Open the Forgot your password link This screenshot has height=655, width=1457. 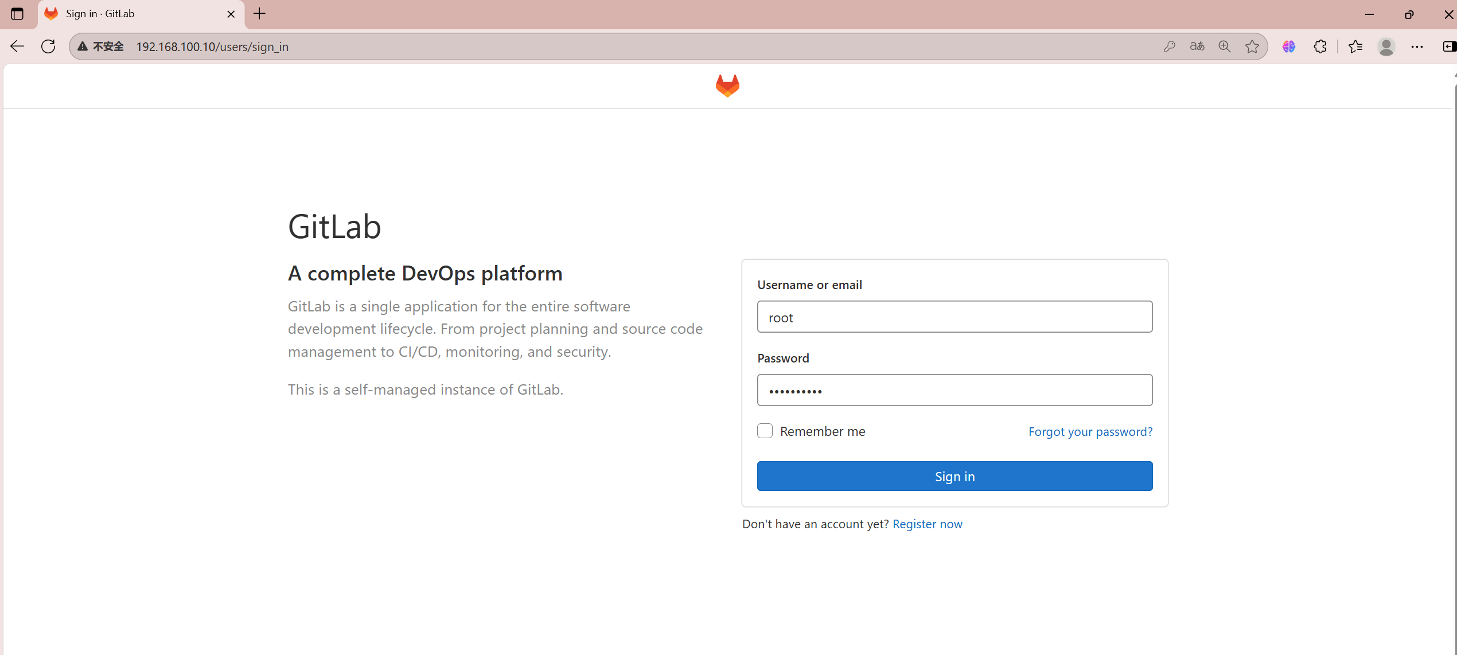click(x=1090, y=431)
